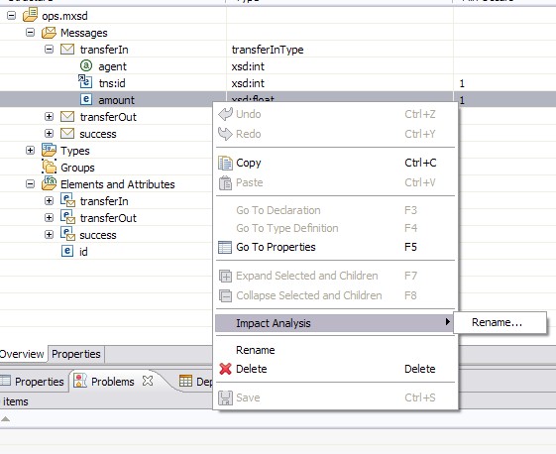The height and width of the screenshot is (454, 556).
Task: Expand the transferOut message under Messages
Action: point(49,117)
